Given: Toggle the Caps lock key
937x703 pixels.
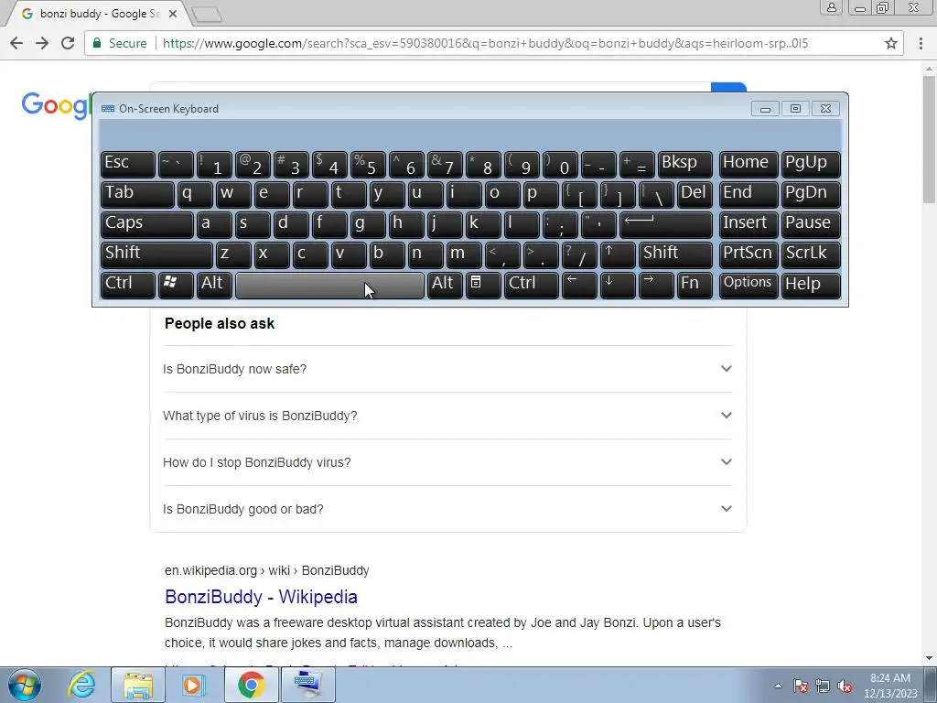Looking at the screenshot, I should click(x=147, y=224).
